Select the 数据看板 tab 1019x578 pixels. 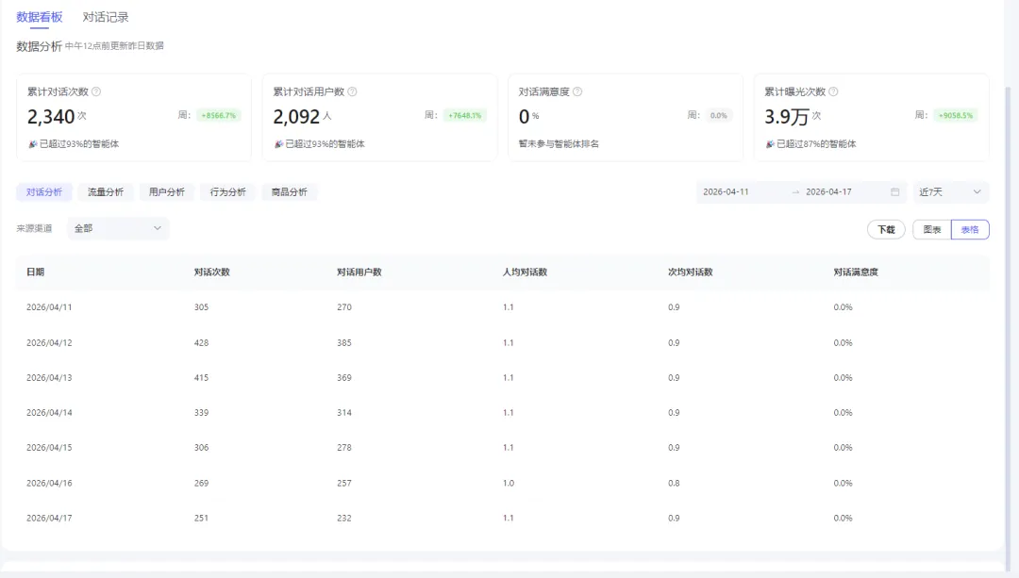coord(39,18)
